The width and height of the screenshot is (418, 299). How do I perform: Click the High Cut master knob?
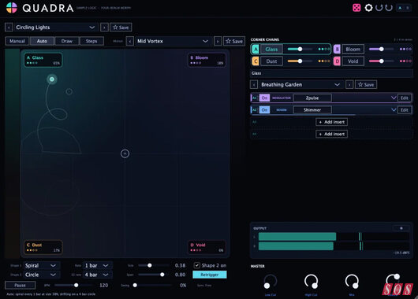point(311,282)
